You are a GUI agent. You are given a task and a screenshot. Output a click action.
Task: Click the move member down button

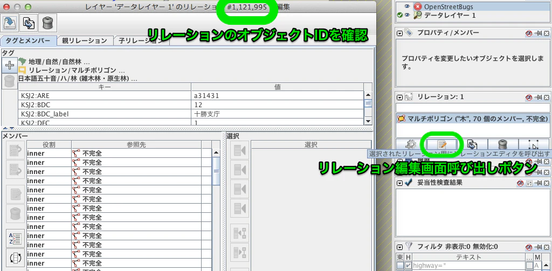tap(15, 170)
